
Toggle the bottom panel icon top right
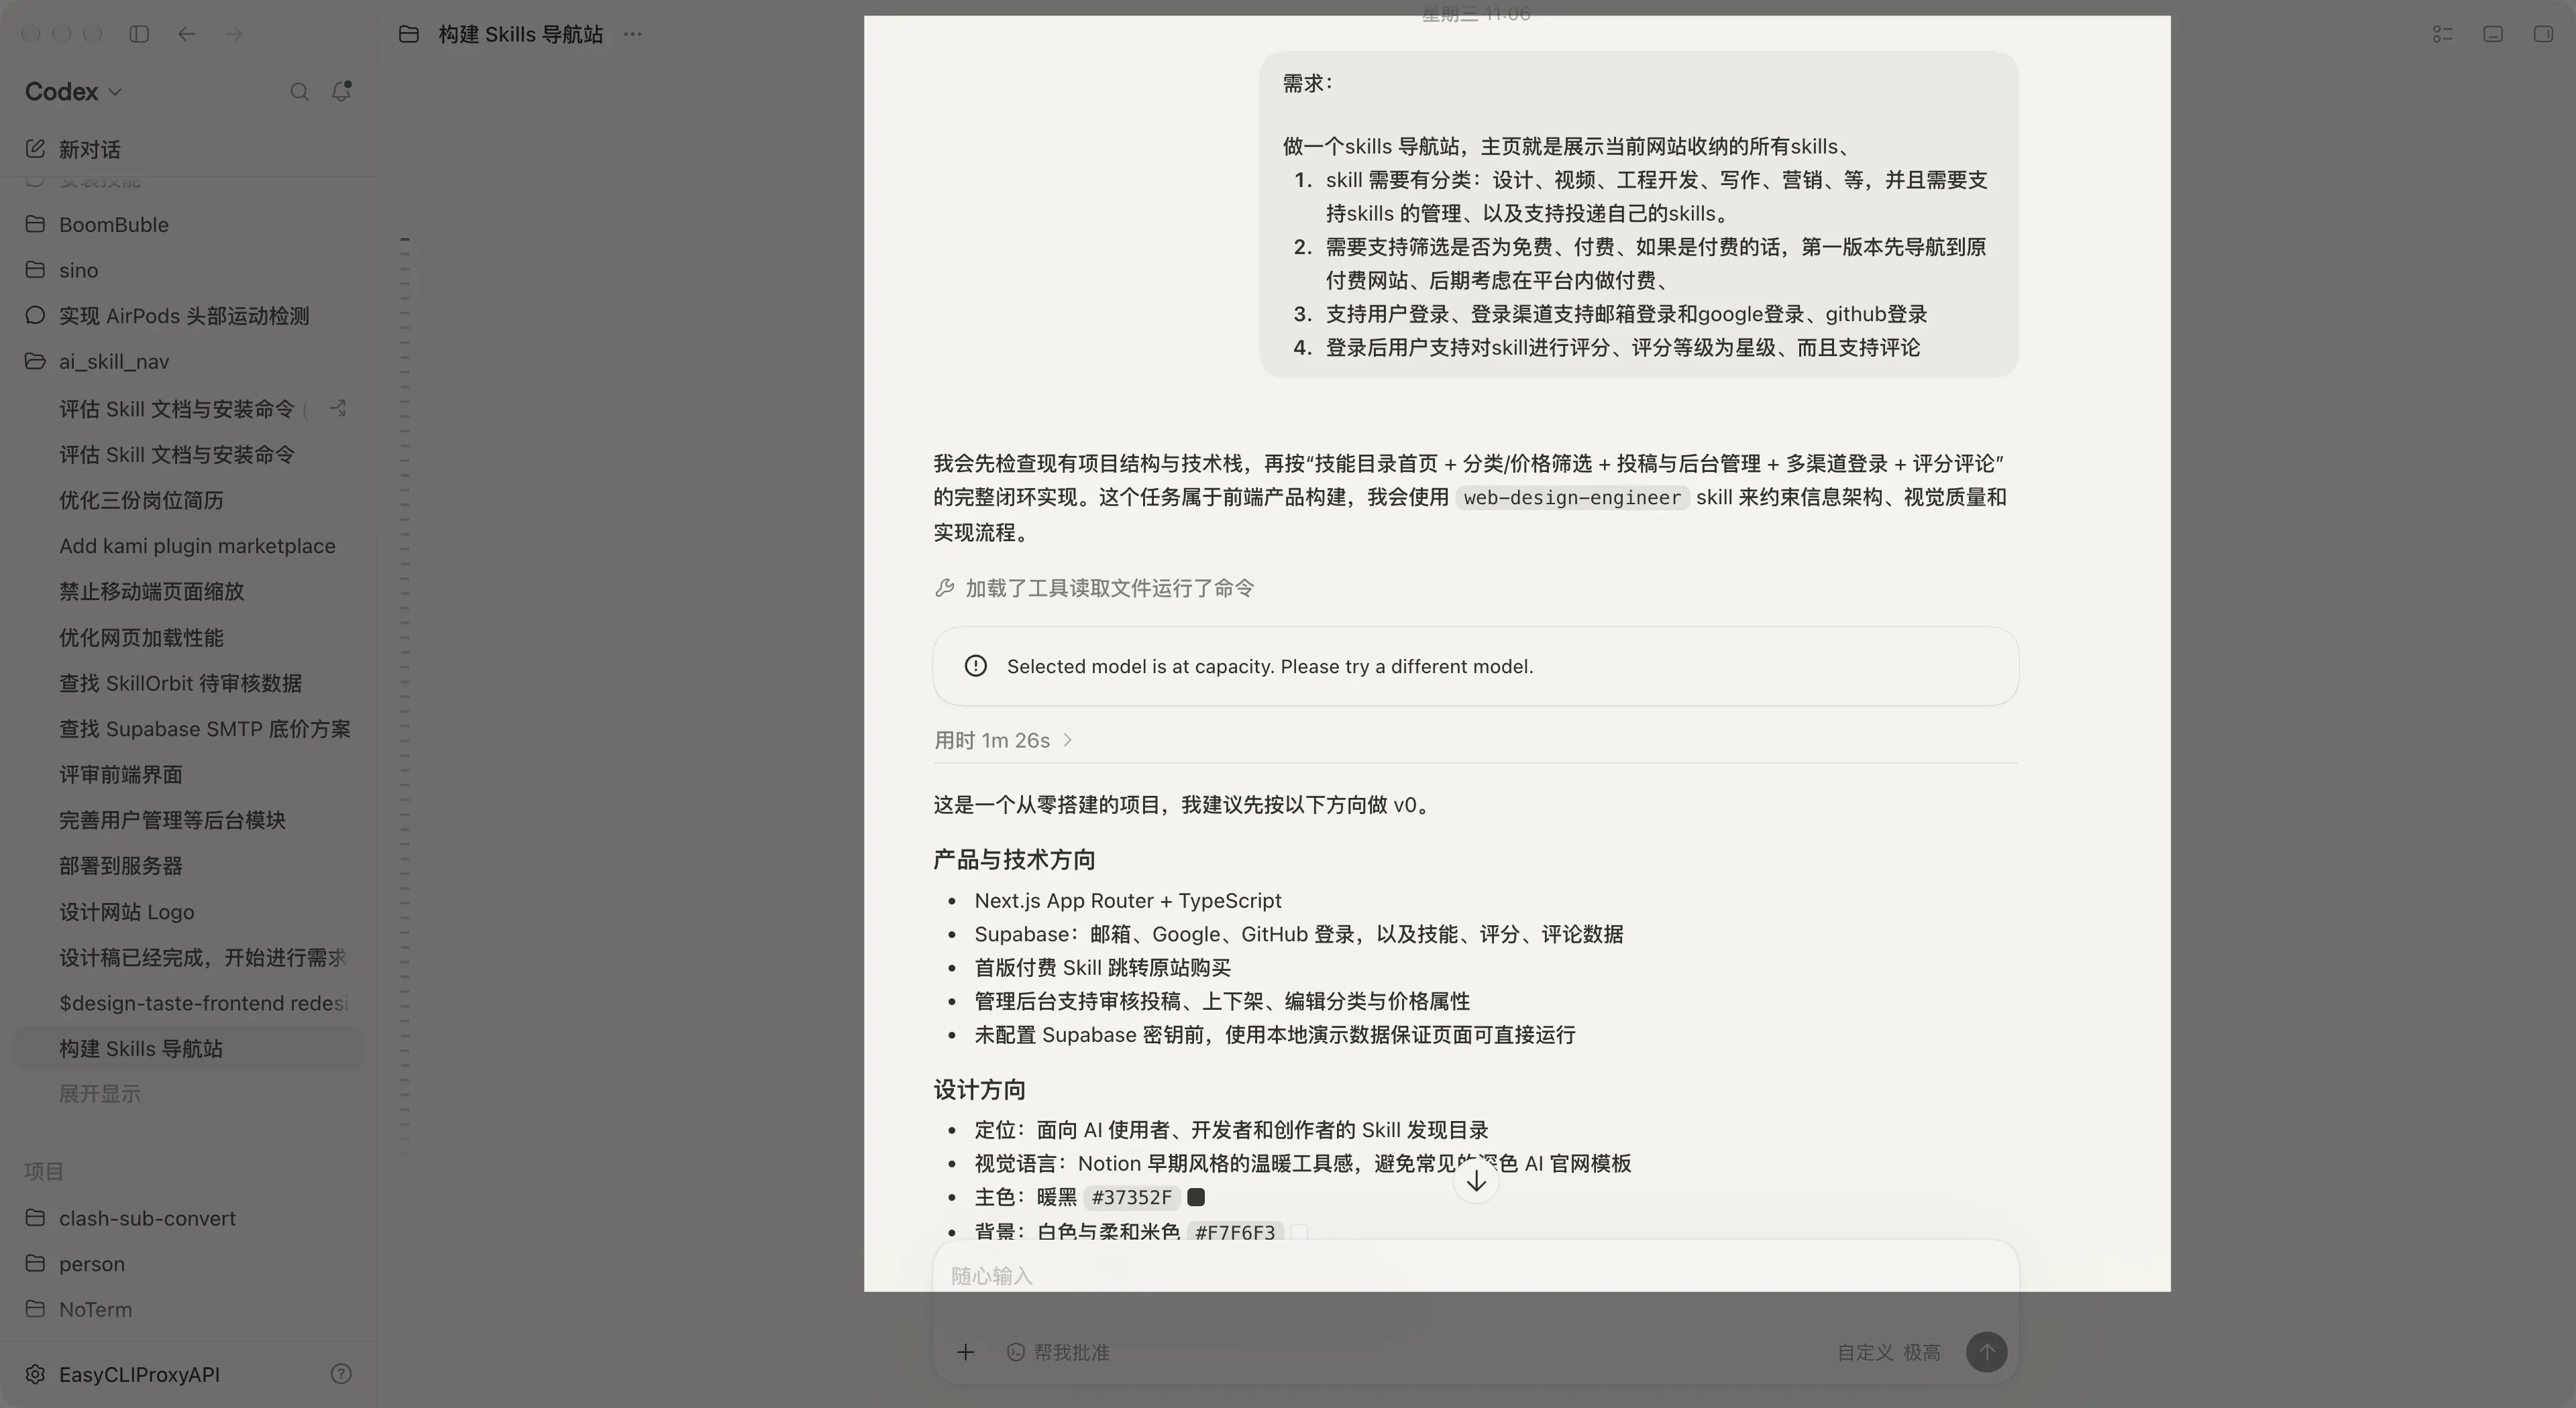pyautogui.click(x=2493, y=34)
